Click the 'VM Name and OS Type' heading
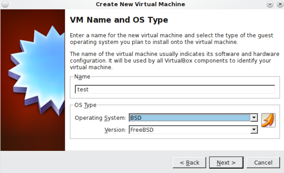This screenshot has width=284, height=173. pos(119,20)
